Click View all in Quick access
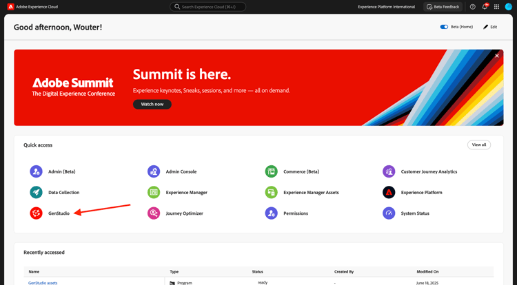 479,145
